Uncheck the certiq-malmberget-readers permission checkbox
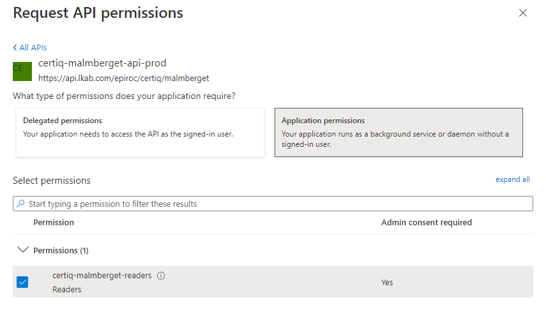This screenshot has width=546, height=321. point(22,282)
